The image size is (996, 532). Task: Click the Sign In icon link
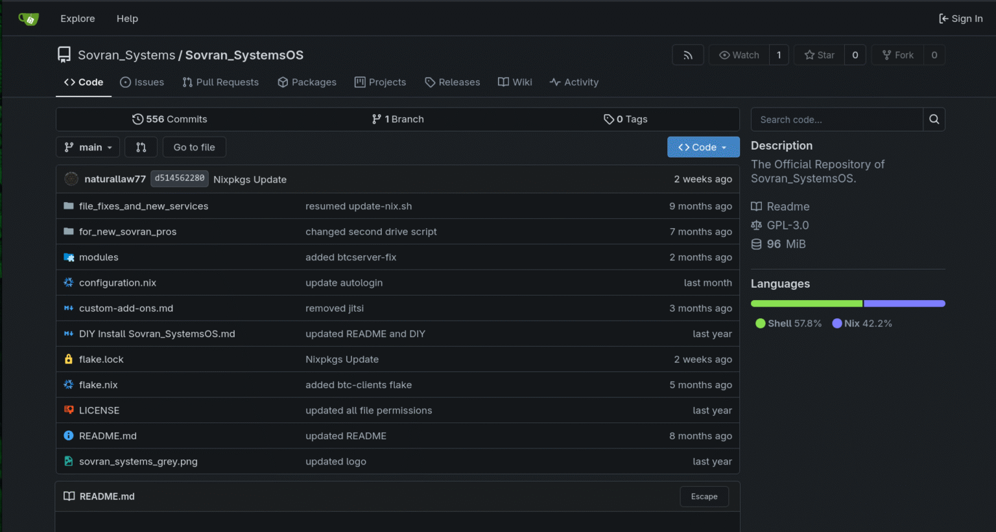point(961,19)
